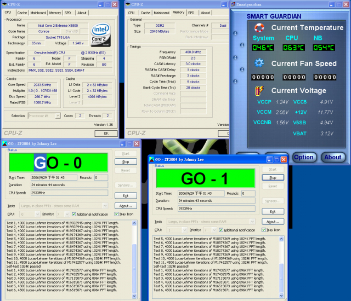This screenshot has width=351, height=301.
Task: Click the CAS# Latency value 3.0 clocks
Action: [193, 64]
